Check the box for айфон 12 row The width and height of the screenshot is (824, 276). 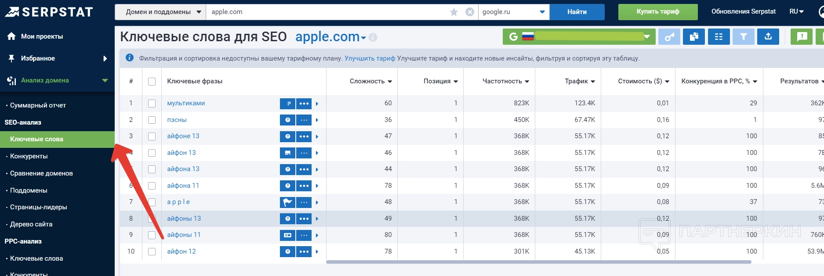pos(152,251)
